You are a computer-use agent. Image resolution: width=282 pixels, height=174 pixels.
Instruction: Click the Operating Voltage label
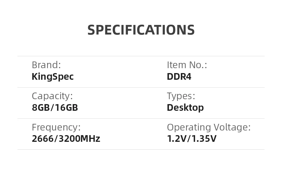[x=208, y=127]
